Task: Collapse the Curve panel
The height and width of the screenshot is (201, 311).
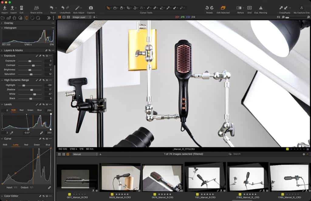Action: click(2, 138)
